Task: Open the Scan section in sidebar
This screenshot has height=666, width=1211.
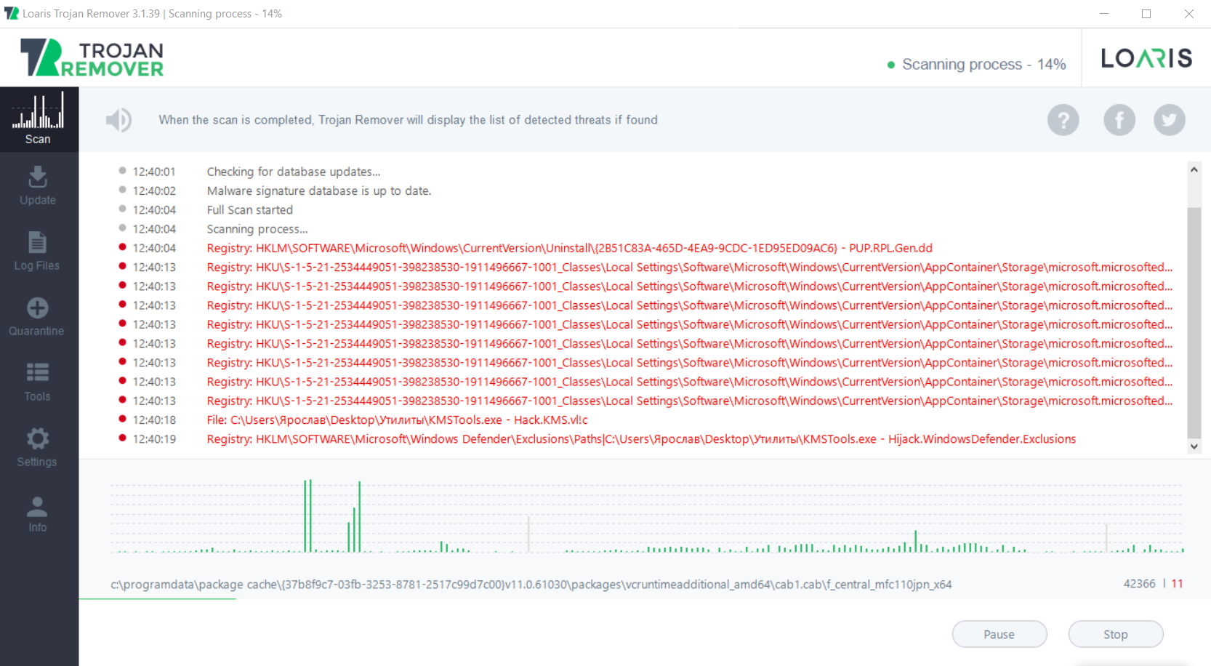Action: [39, 119]
